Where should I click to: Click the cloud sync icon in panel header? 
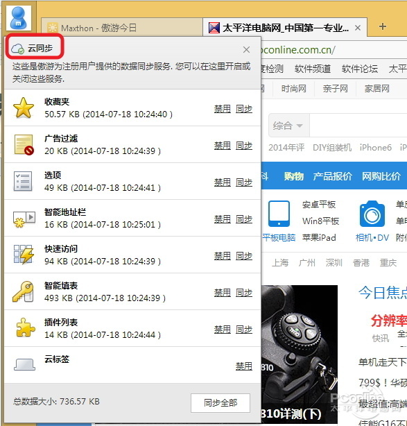pos(17,49)
